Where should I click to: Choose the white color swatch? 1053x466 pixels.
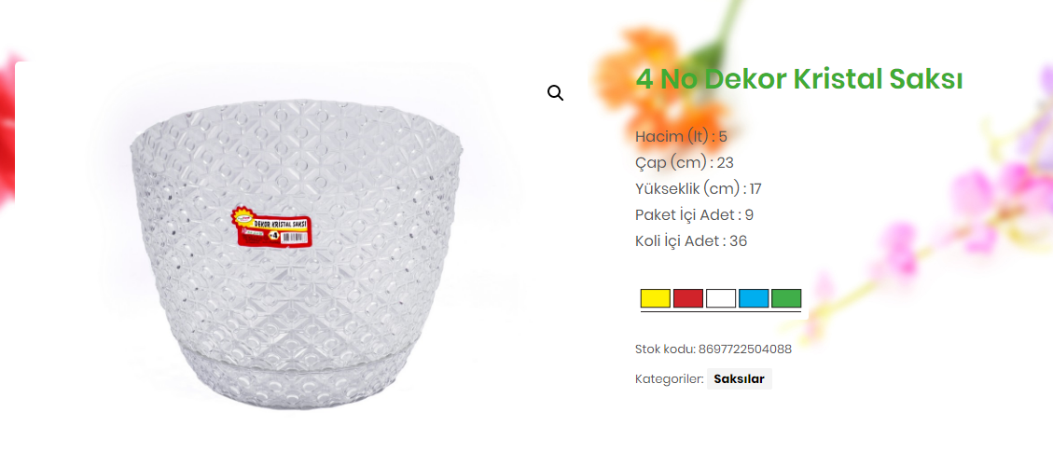coord(721,298)
